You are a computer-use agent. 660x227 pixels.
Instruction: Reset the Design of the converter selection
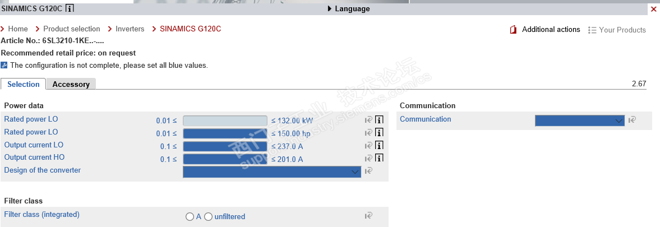tap(369, 170)
